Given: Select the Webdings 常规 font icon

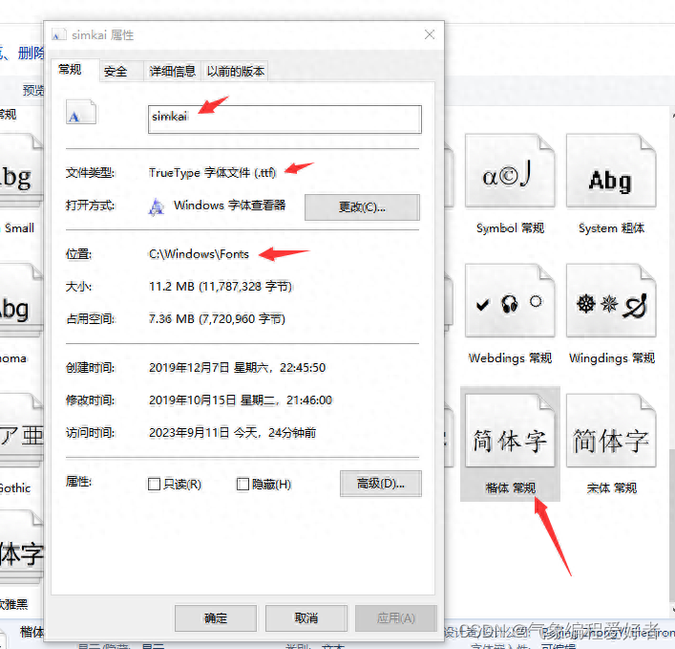Looking at the screenshot, I should [510, 300].
